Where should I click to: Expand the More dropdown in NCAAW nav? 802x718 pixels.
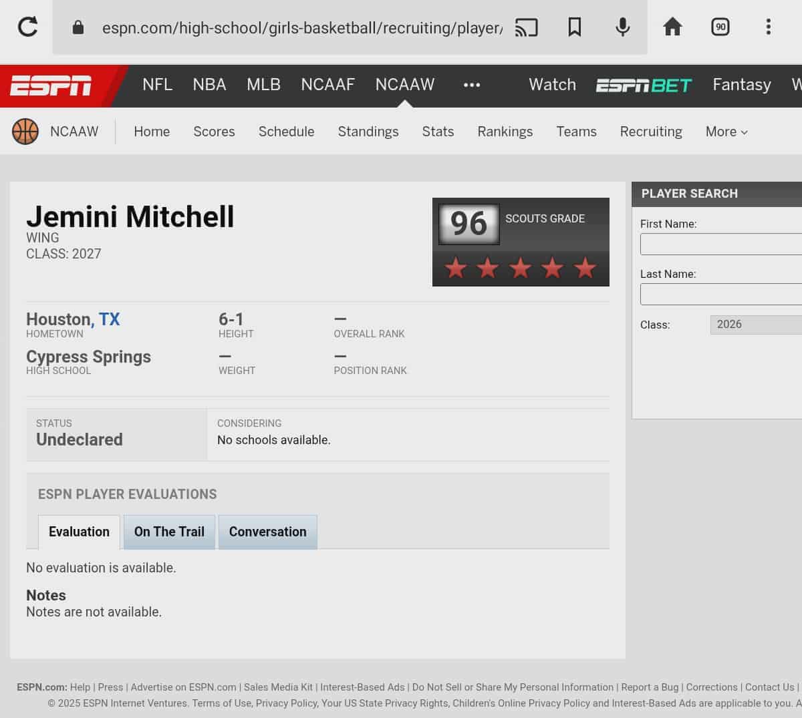[726, 132]
